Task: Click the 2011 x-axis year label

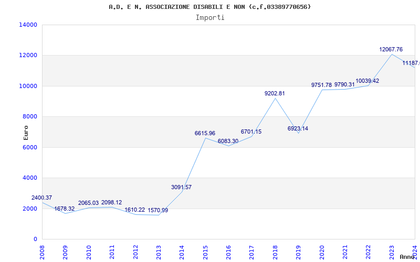Action: (x=112, y=252)
